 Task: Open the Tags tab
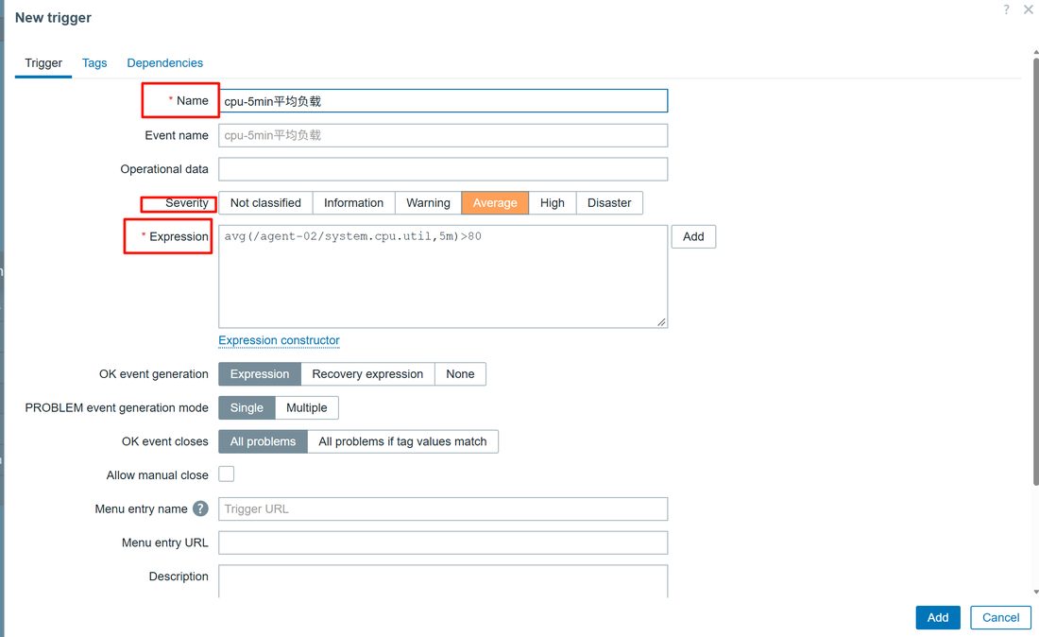[94, 63]
